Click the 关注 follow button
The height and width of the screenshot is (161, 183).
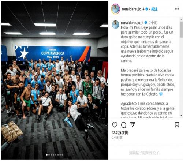pos(154,9)
